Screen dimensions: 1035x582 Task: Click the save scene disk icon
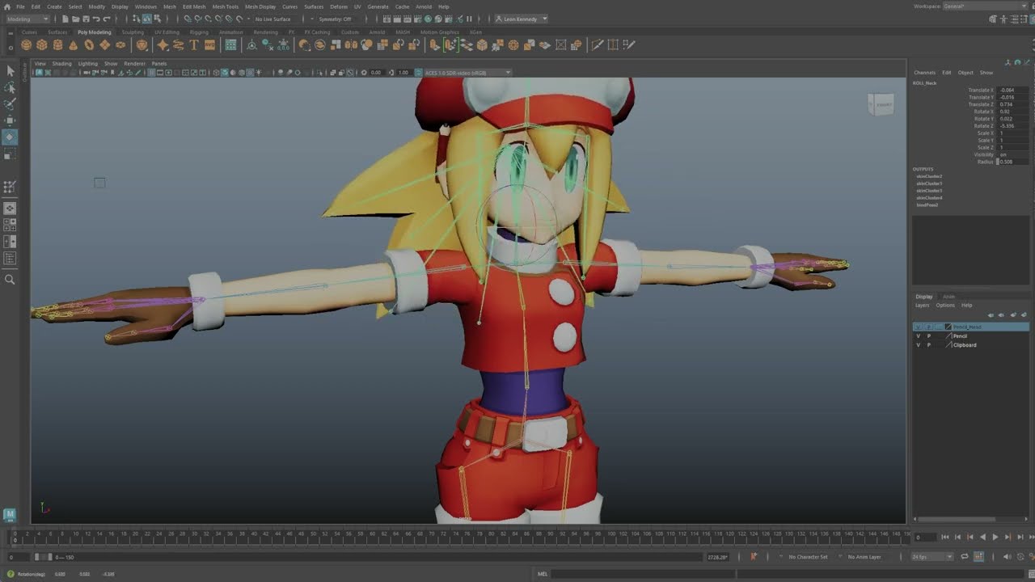(86, 19)
